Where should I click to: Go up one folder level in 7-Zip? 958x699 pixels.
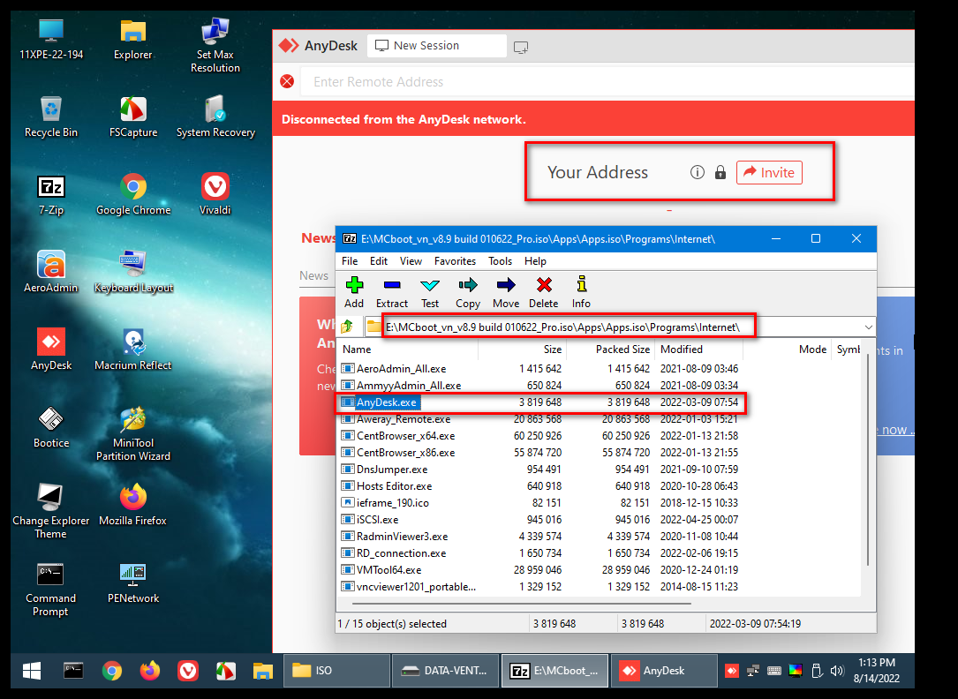click(x=347, y=327)
